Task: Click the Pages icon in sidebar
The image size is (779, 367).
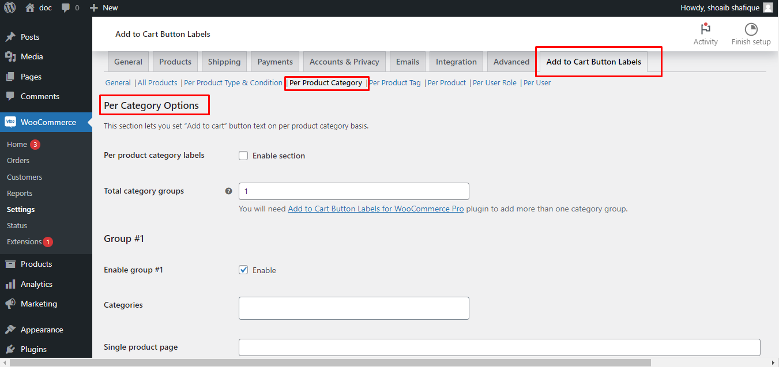Action: (10, 77)
